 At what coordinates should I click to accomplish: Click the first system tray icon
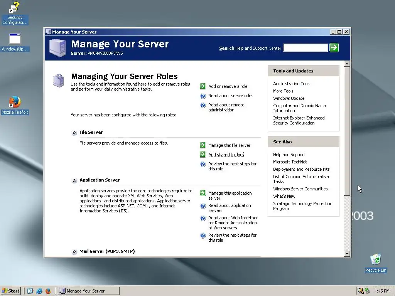coord(361,291)
